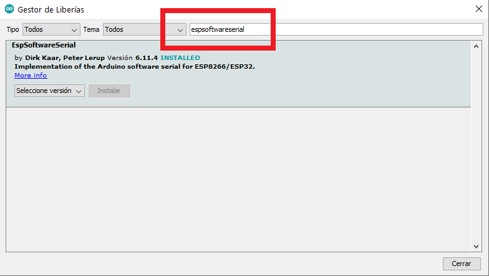
Task: Close the Gestor de Librerías window
Action: click(x=477, y=9)
